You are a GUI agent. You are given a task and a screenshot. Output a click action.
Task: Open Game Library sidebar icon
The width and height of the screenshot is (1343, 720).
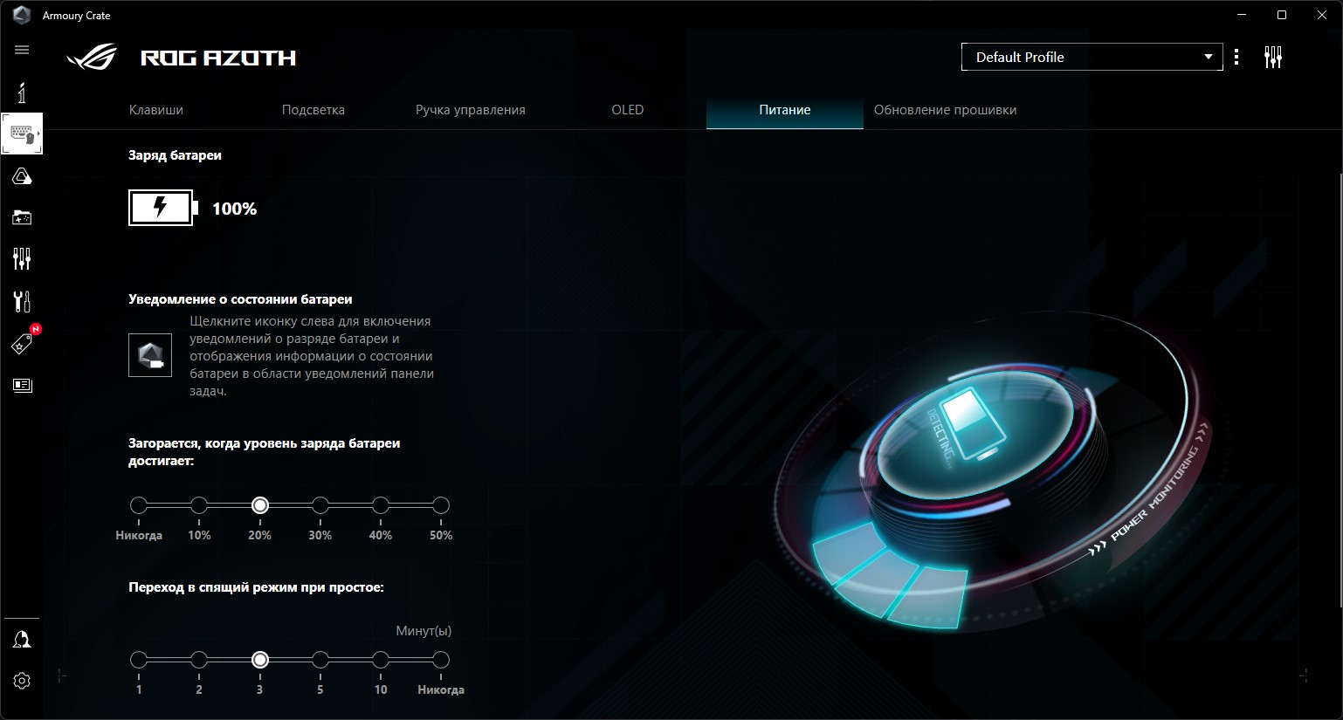pyautogui.click(x=22, y=217)
